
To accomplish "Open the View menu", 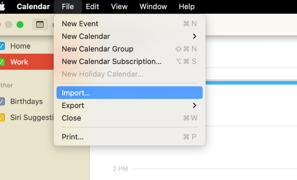I will [x=119, y=7].
